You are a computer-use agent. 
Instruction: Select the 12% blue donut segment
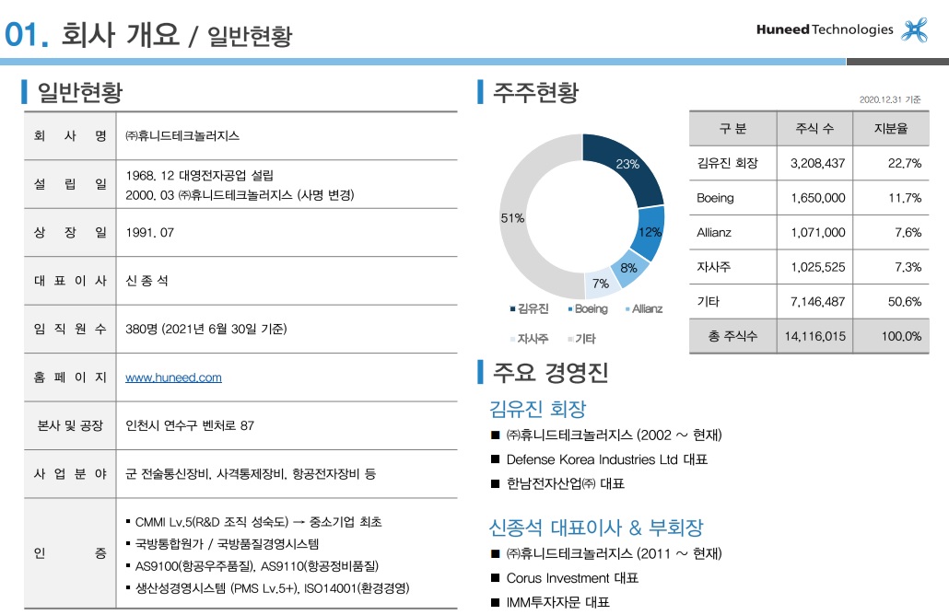[x=649, y=232]
